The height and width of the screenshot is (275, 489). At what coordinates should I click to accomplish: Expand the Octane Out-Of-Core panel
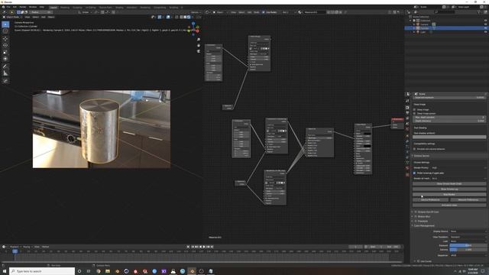(413, 212)
